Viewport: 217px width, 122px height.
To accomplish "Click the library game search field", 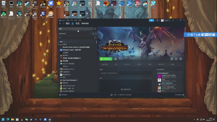I will (76, 38).
